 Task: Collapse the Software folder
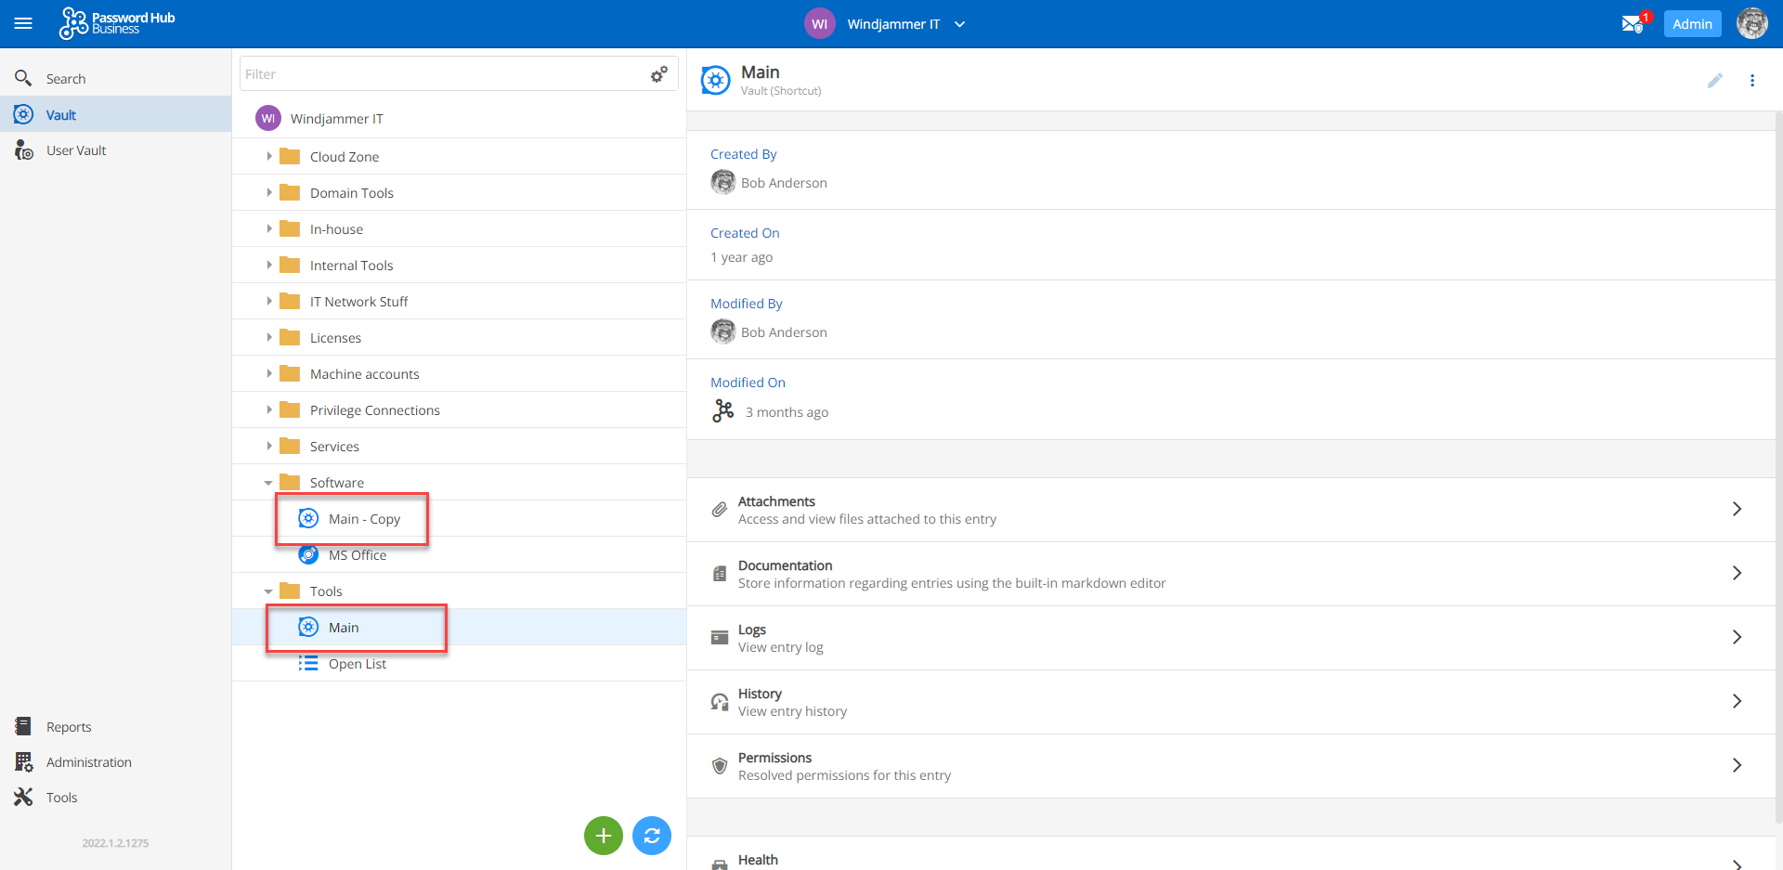268,483
